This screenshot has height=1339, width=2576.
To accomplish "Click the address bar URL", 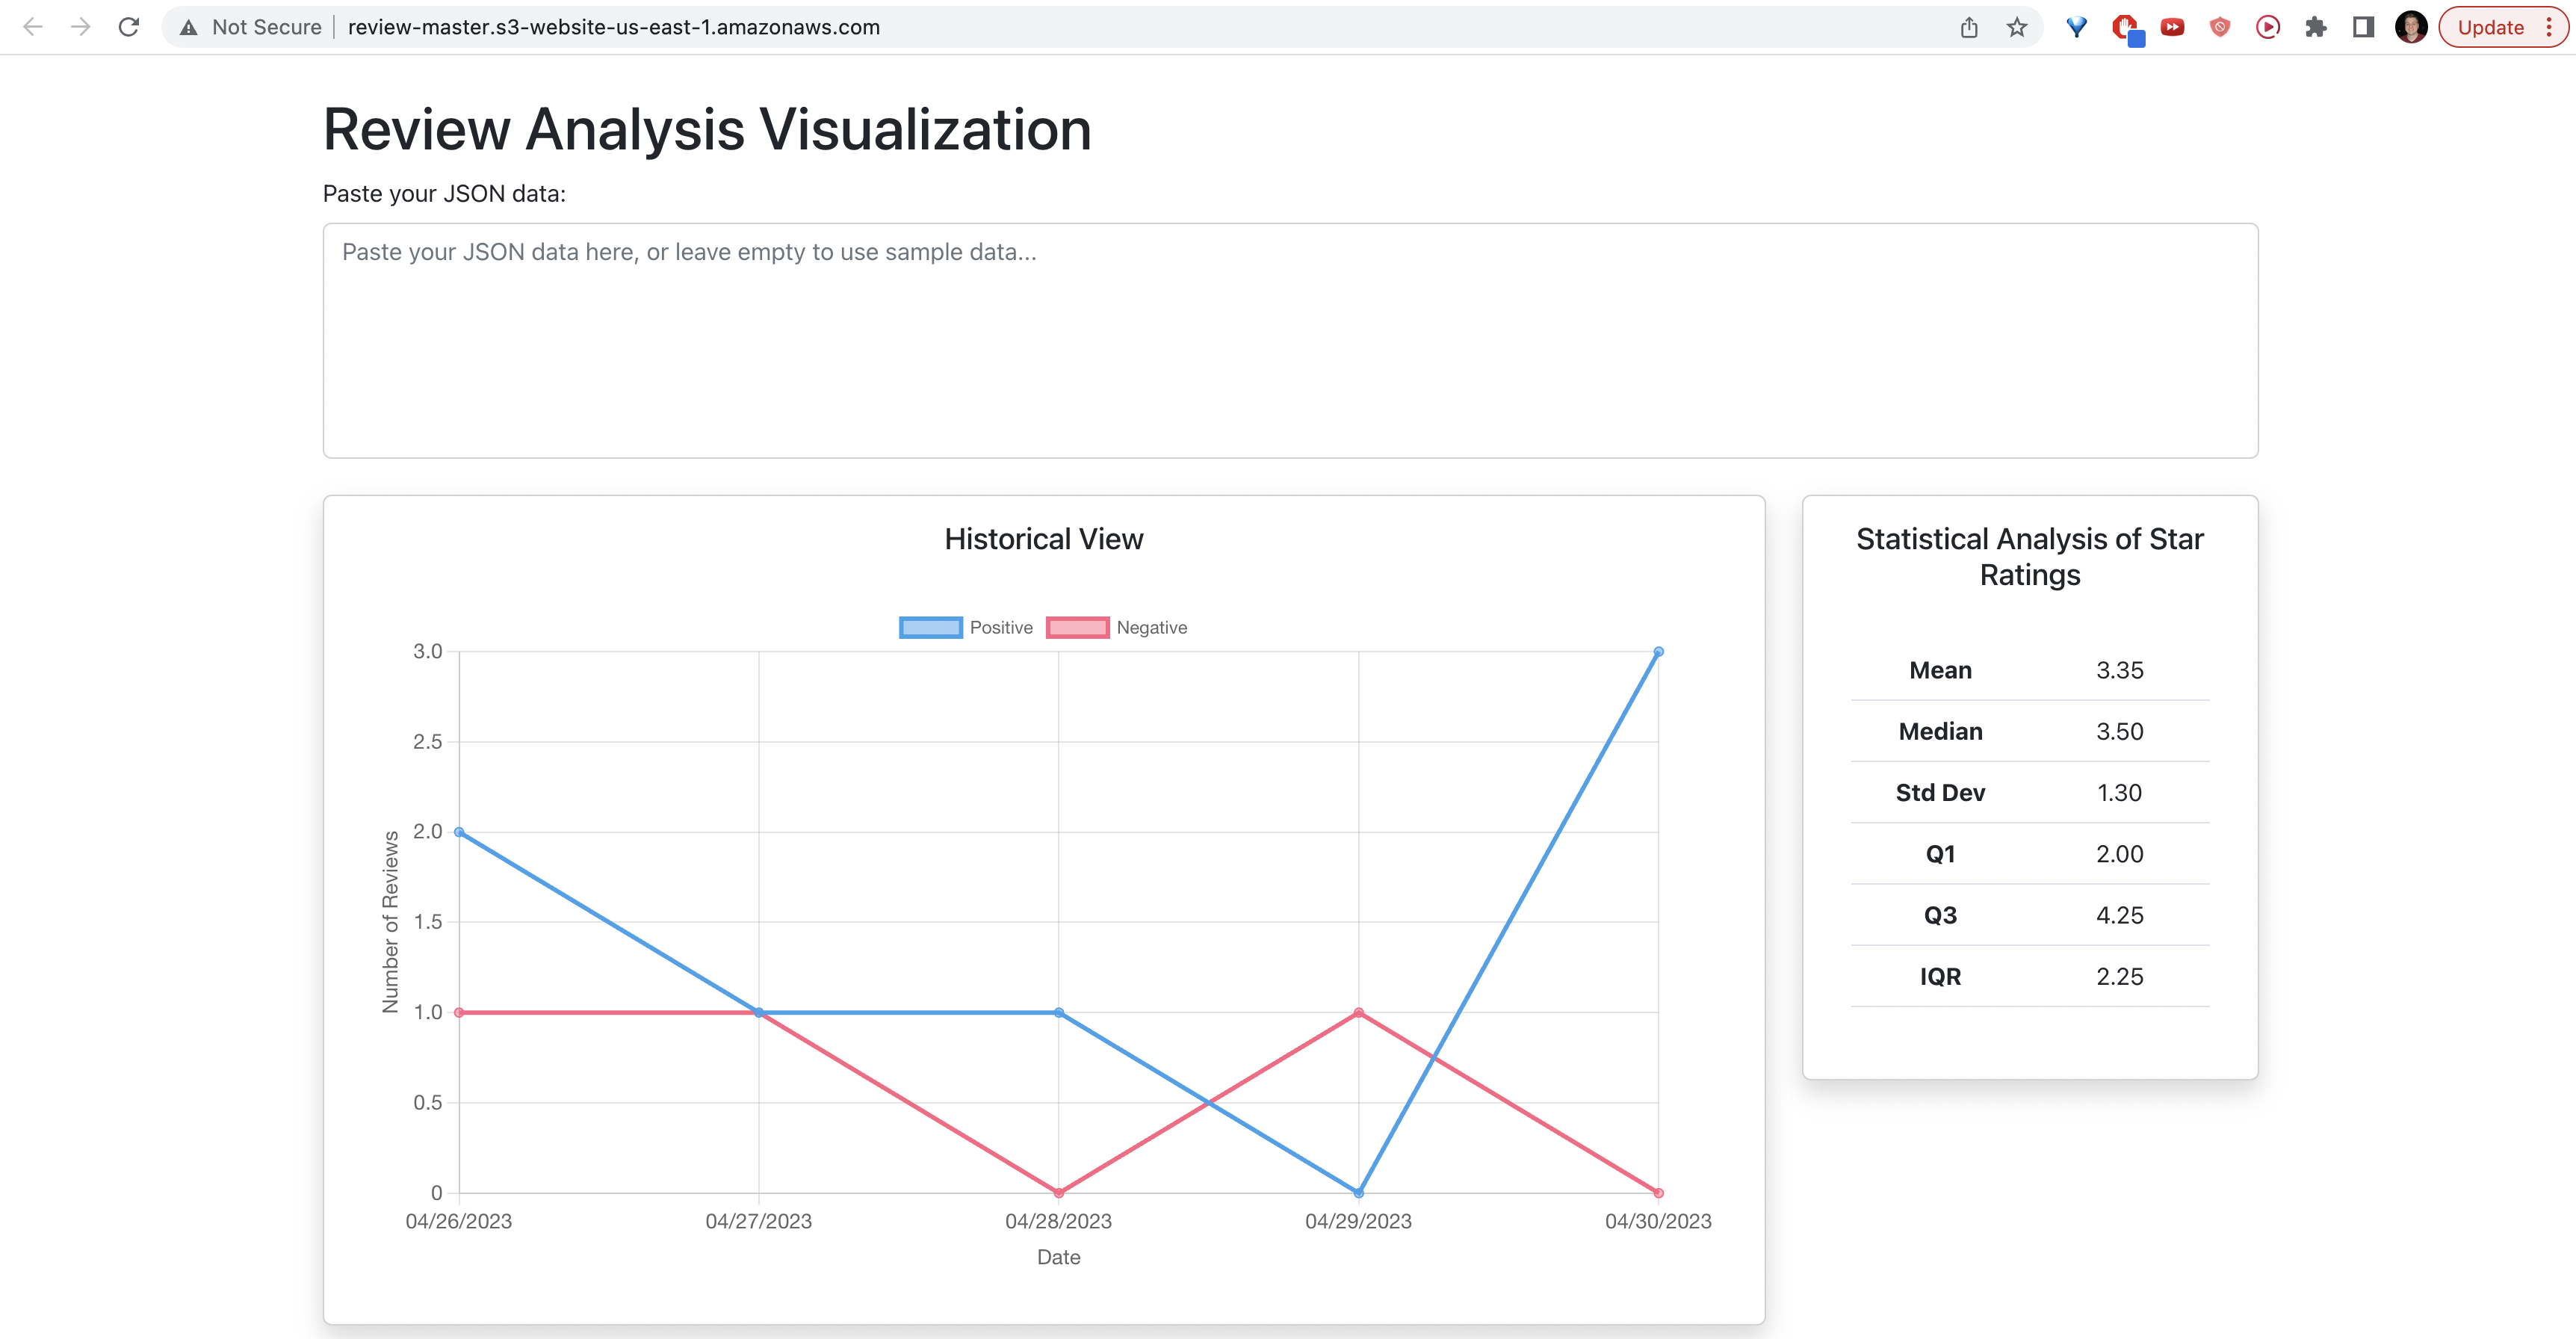I will coord(614,27).
